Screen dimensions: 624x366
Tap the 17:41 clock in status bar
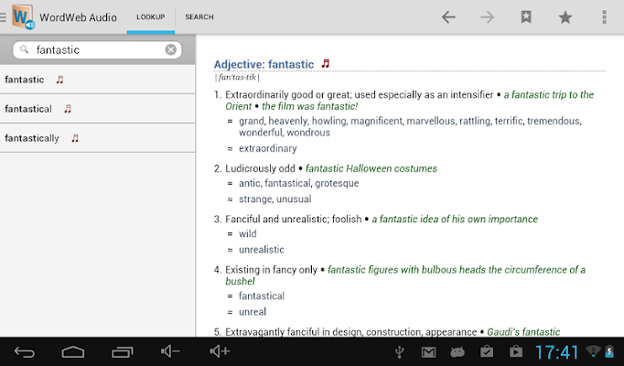pos(556,352)
